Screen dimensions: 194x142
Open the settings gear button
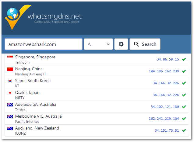tap(121, 44)
